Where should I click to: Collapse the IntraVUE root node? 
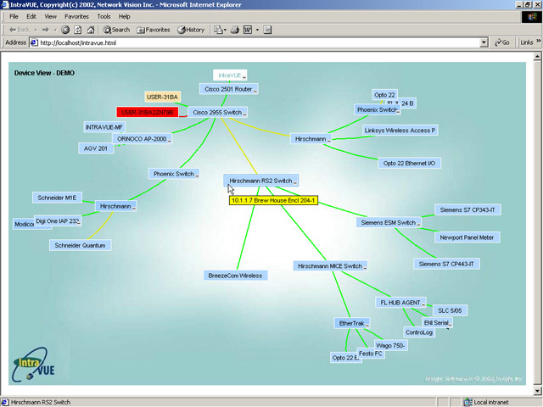tap(244, 77)
